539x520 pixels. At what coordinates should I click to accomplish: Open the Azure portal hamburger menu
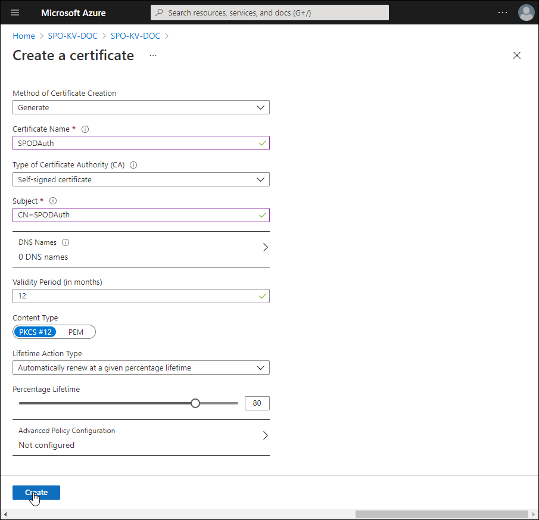(x=15, y=13)
